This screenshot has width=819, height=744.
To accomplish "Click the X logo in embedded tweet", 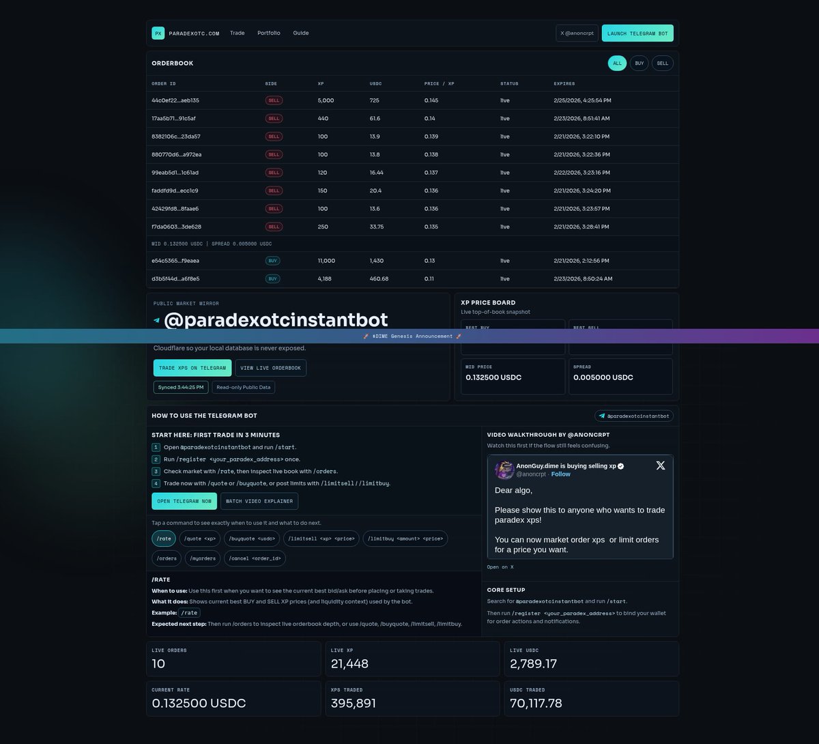I will [x=661, y=466].
